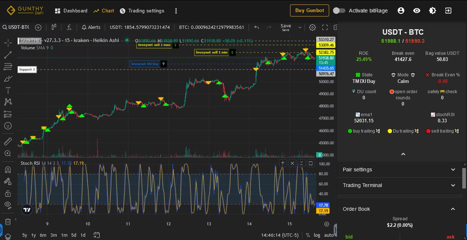Toggle the Activate bitRage switch
The height and width of the screenshot is (240, 467).
point(339,11)
